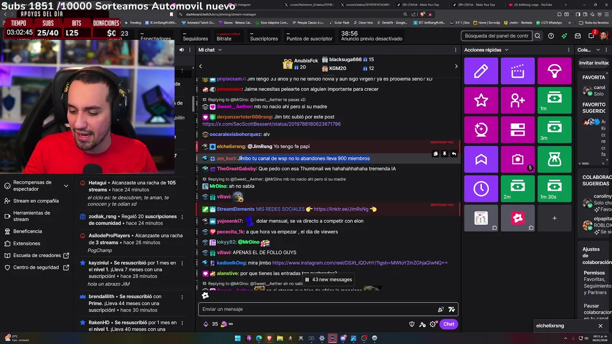Open Centro de seguridad link

click(x=36, y=268)
